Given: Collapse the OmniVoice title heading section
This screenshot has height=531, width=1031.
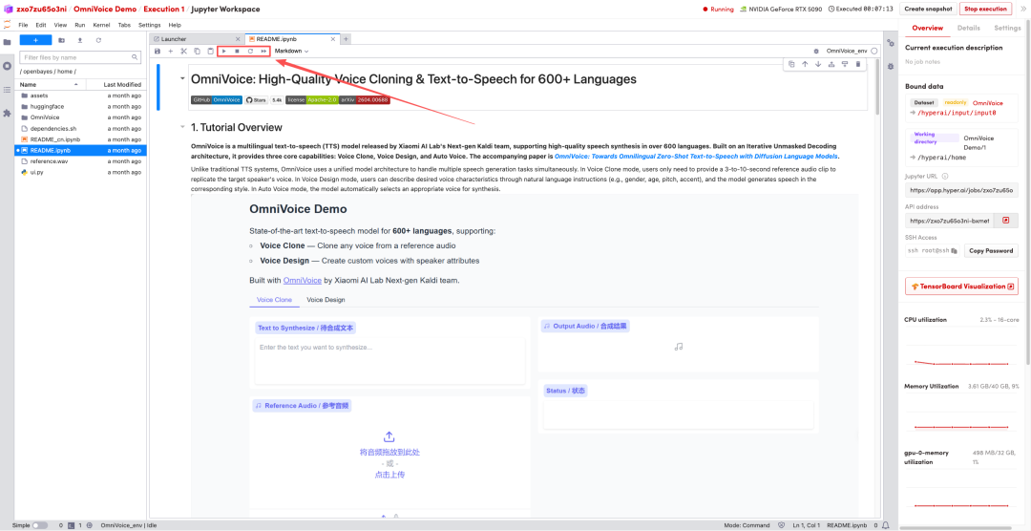Looking at the screenshot, I should (x=182, y=79).
